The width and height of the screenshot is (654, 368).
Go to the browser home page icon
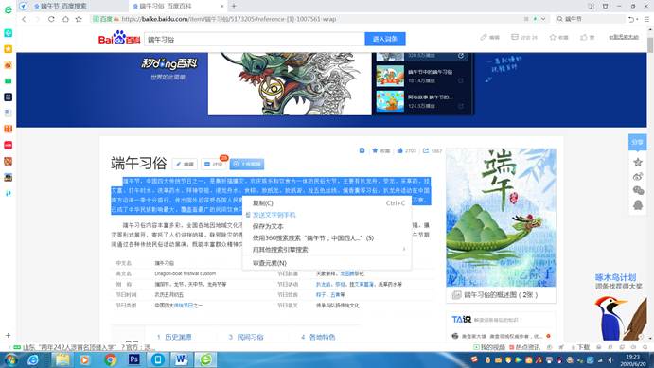click(65, 19)
